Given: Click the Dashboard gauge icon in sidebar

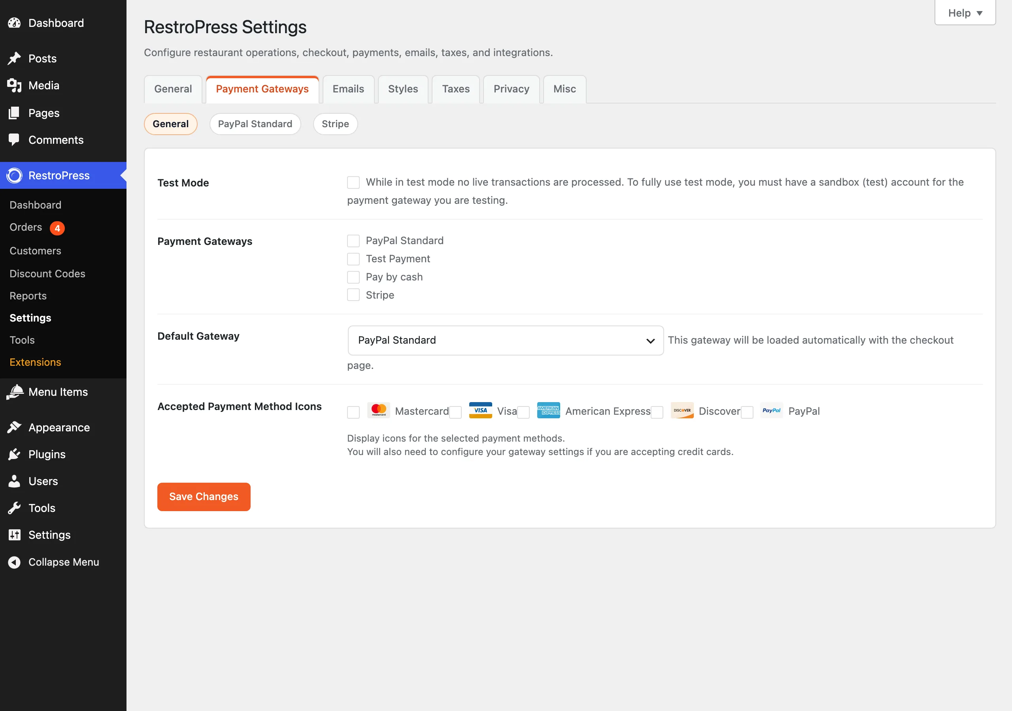Looking at the screenshot, I should click(14, 23).
